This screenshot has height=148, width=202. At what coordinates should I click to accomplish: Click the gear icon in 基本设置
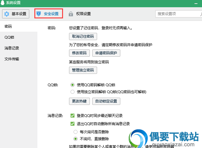pos(7,14)
